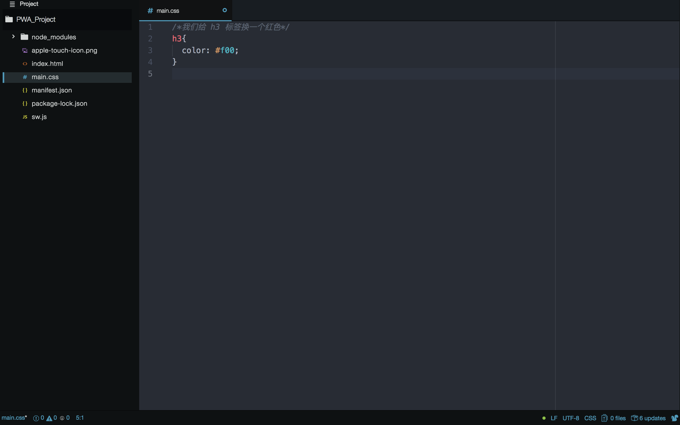The height and width of the screenshot is (425, 680).
Task: Open index.html from the project tree
Action: pos(47,63)
